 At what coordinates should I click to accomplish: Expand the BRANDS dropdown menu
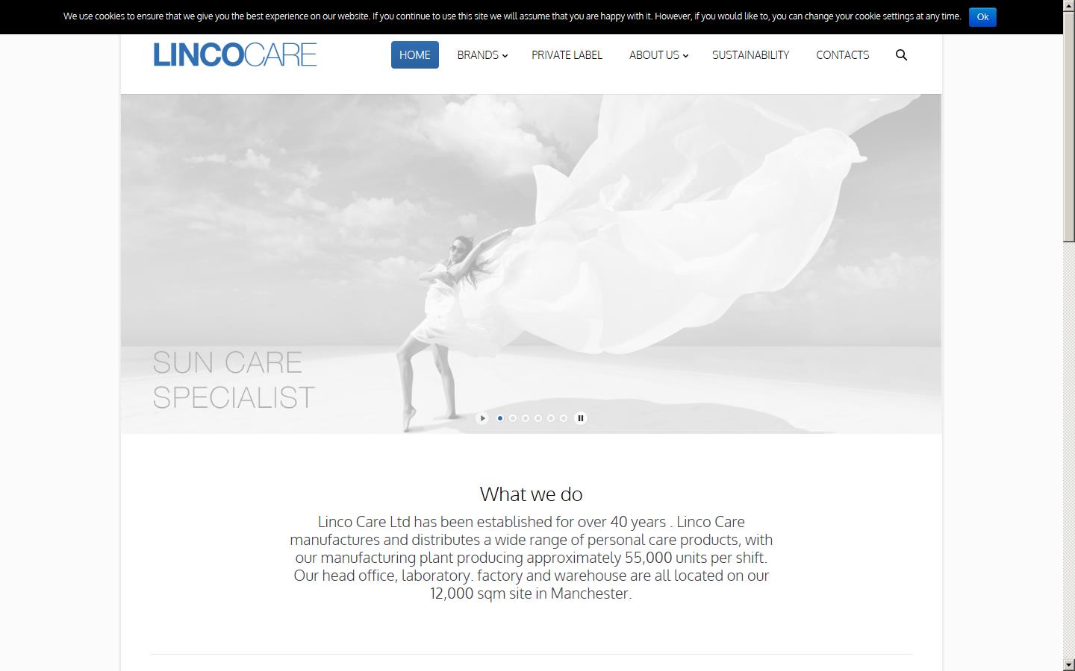pyautogui.click(x=478, y=54)
